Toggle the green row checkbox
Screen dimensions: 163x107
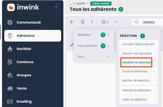coord(72,45)
